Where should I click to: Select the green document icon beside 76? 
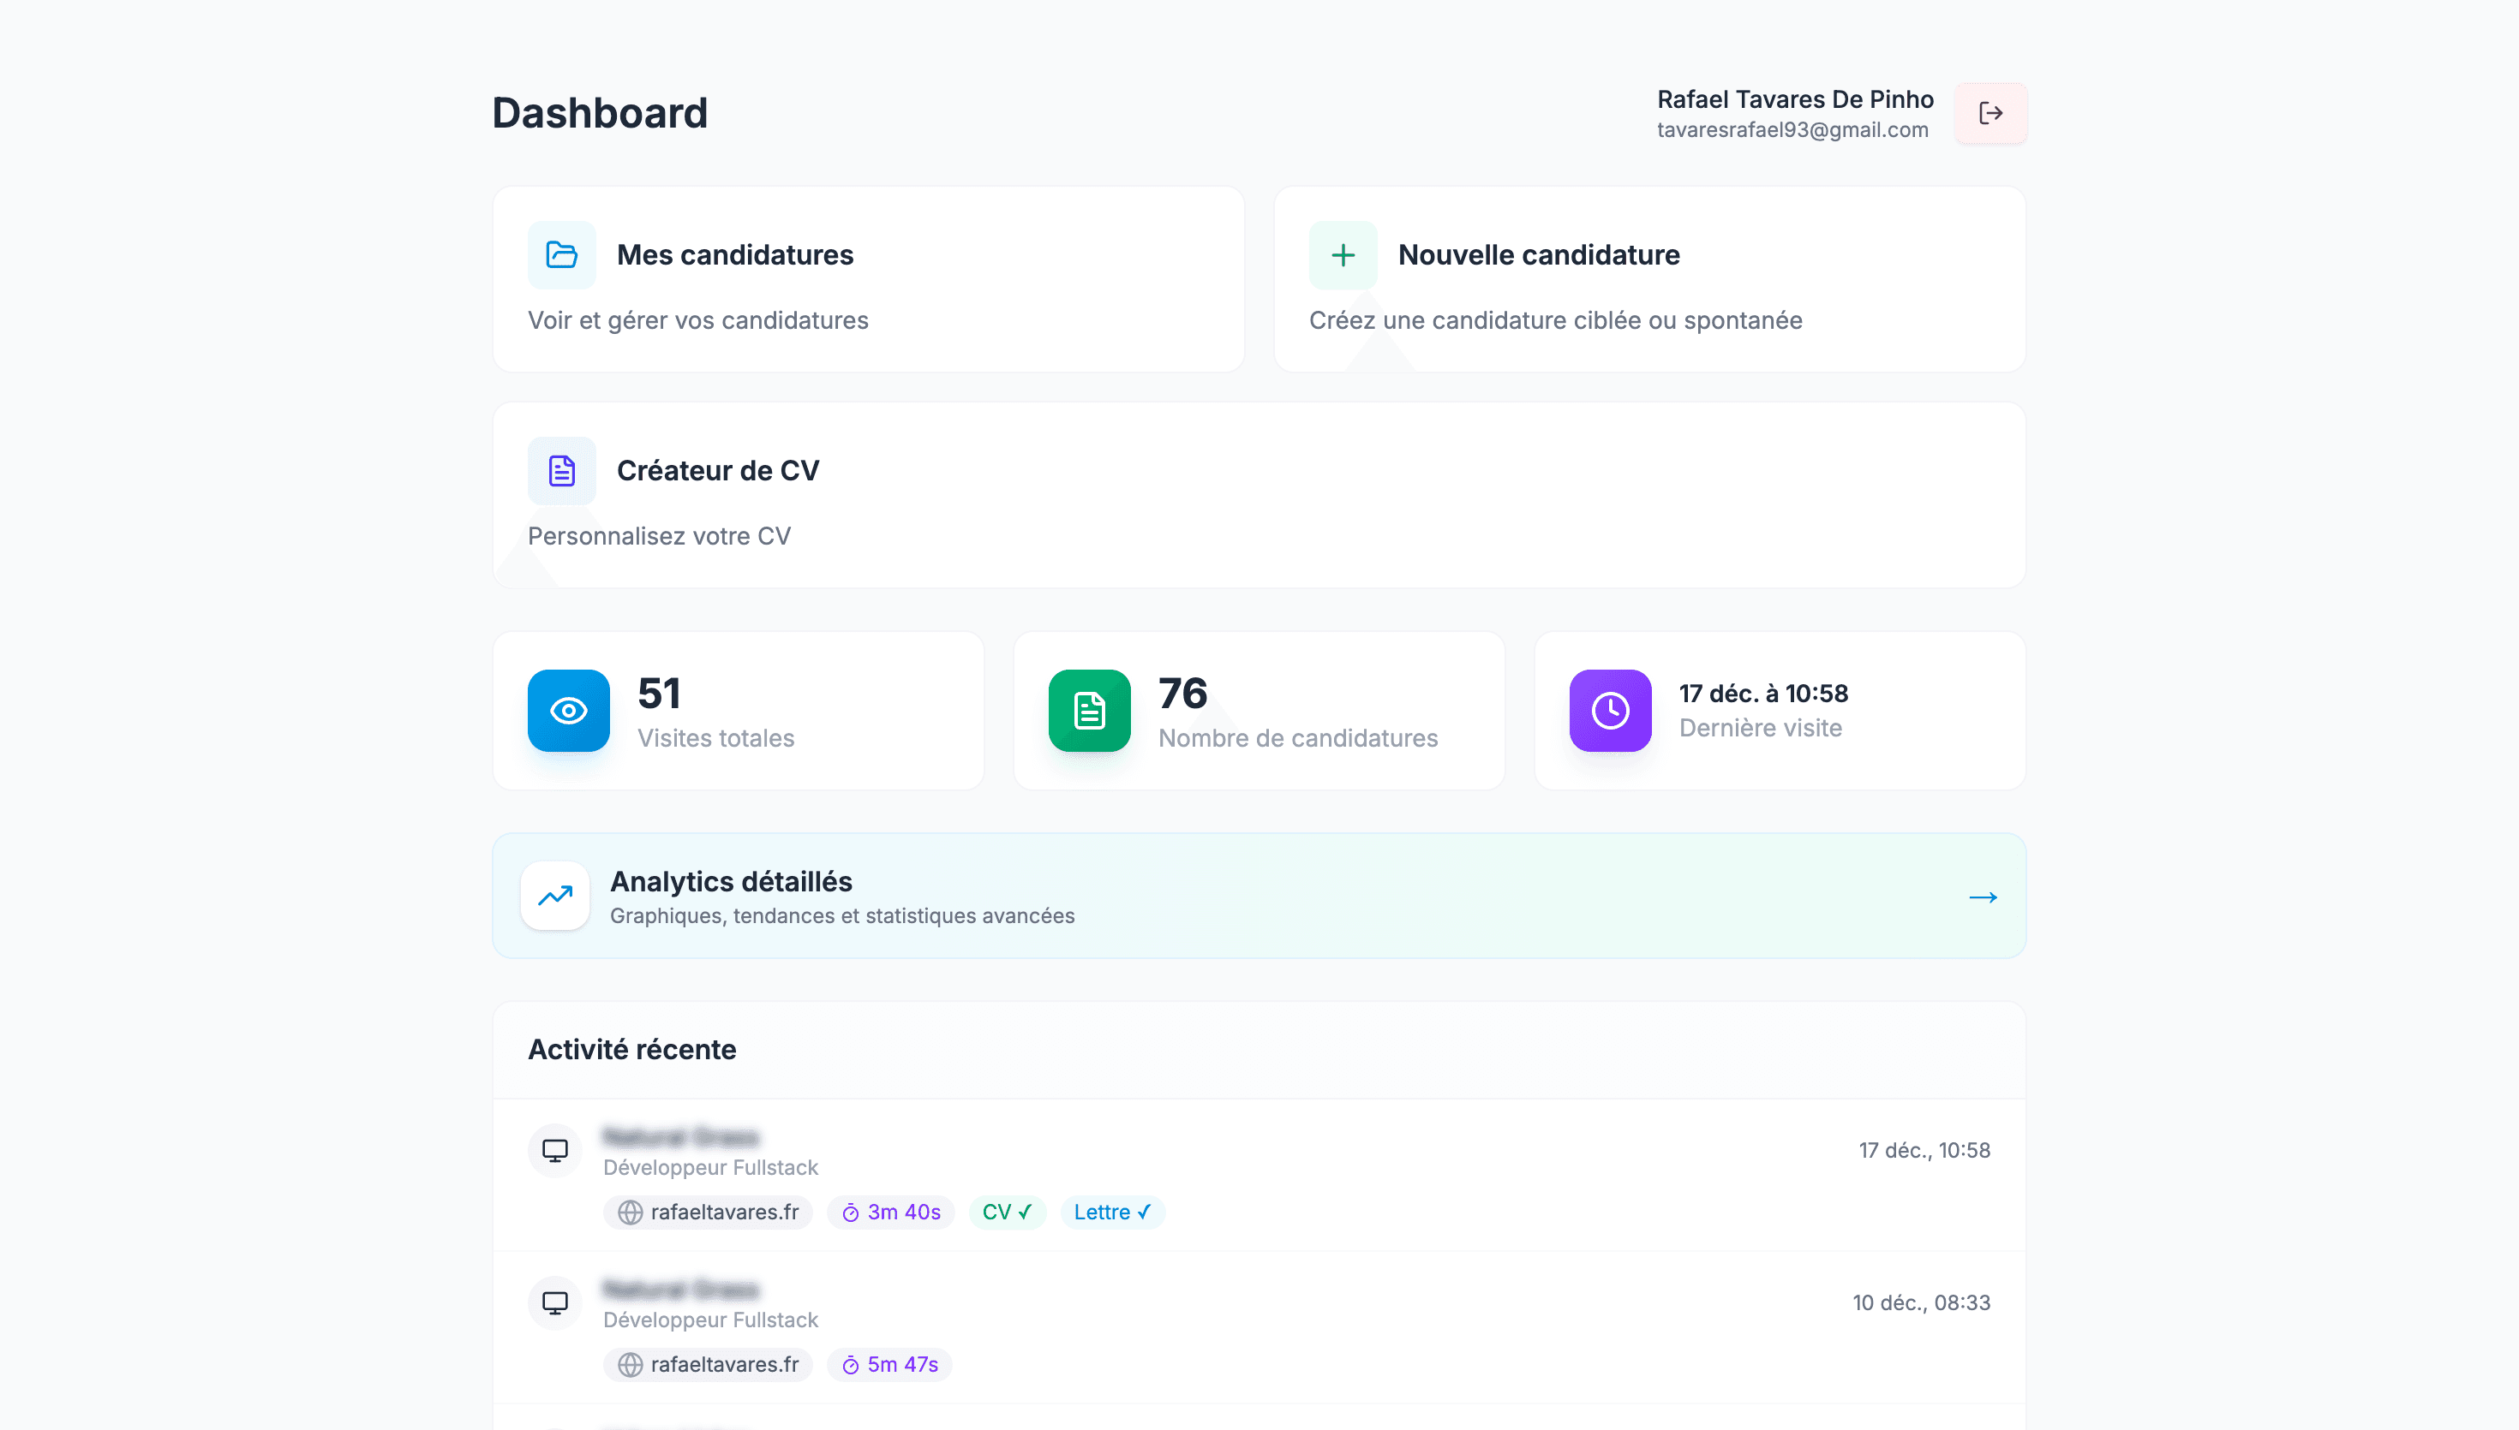tap(1087, 710)
